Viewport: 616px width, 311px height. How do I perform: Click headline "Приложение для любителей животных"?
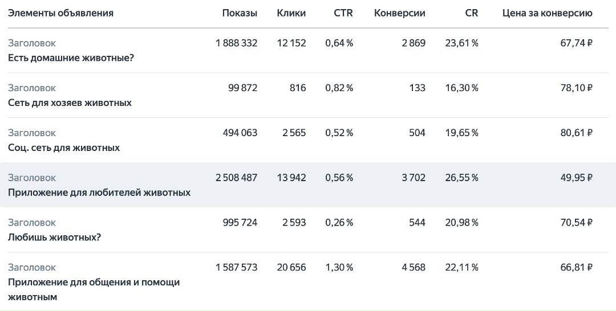(x=99, y=193)
